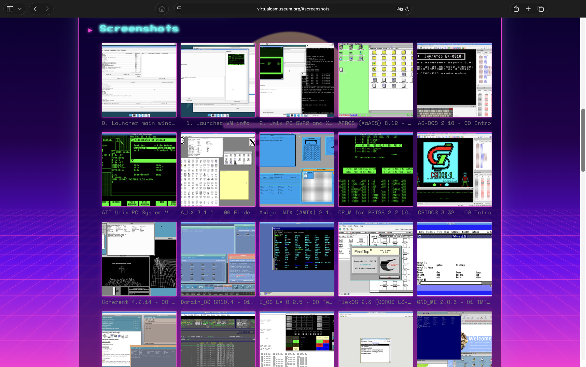Click the caption 'Amiga UNIX (AMIX) 2.1…'

(296, 213)
